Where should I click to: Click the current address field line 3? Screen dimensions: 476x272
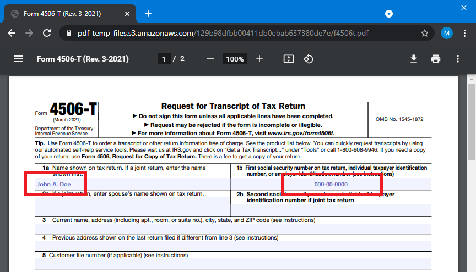pyautogui.click(x=233, y=229)
